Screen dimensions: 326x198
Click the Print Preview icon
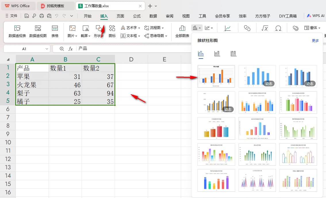49,16
